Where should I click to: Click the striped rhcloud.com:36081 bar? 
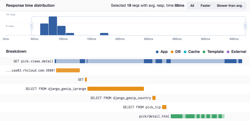click(x=68, y=70)
